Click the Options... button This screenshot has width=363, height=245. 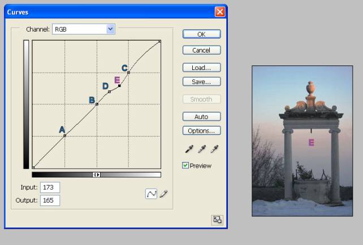click(x=201, y=130)
